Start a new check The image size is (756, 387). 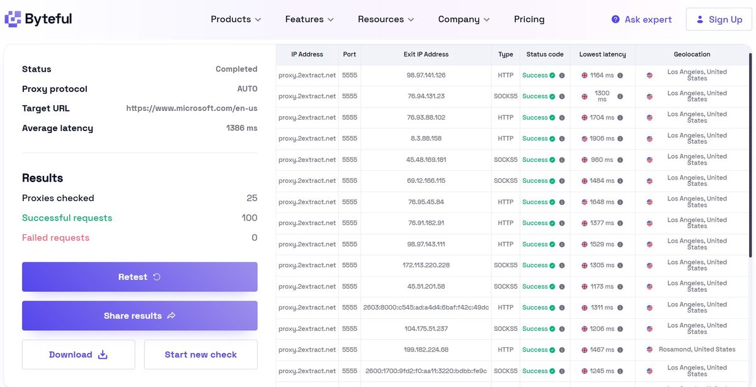pos(201,355)
